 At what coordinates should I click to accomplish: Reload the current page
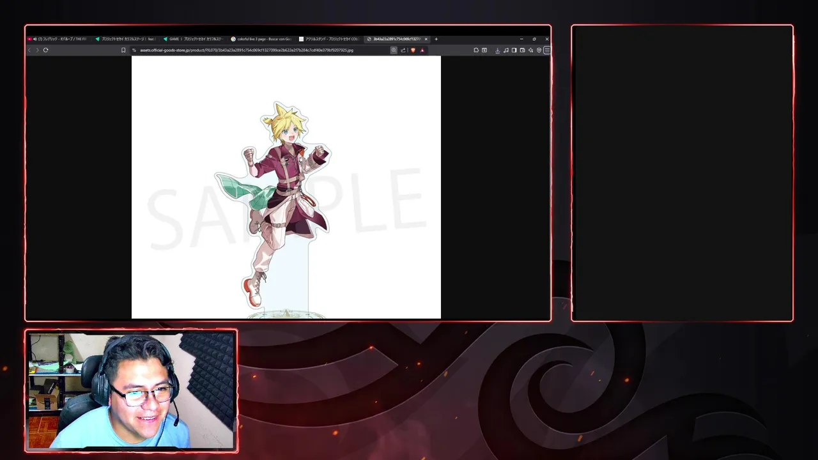45,50
